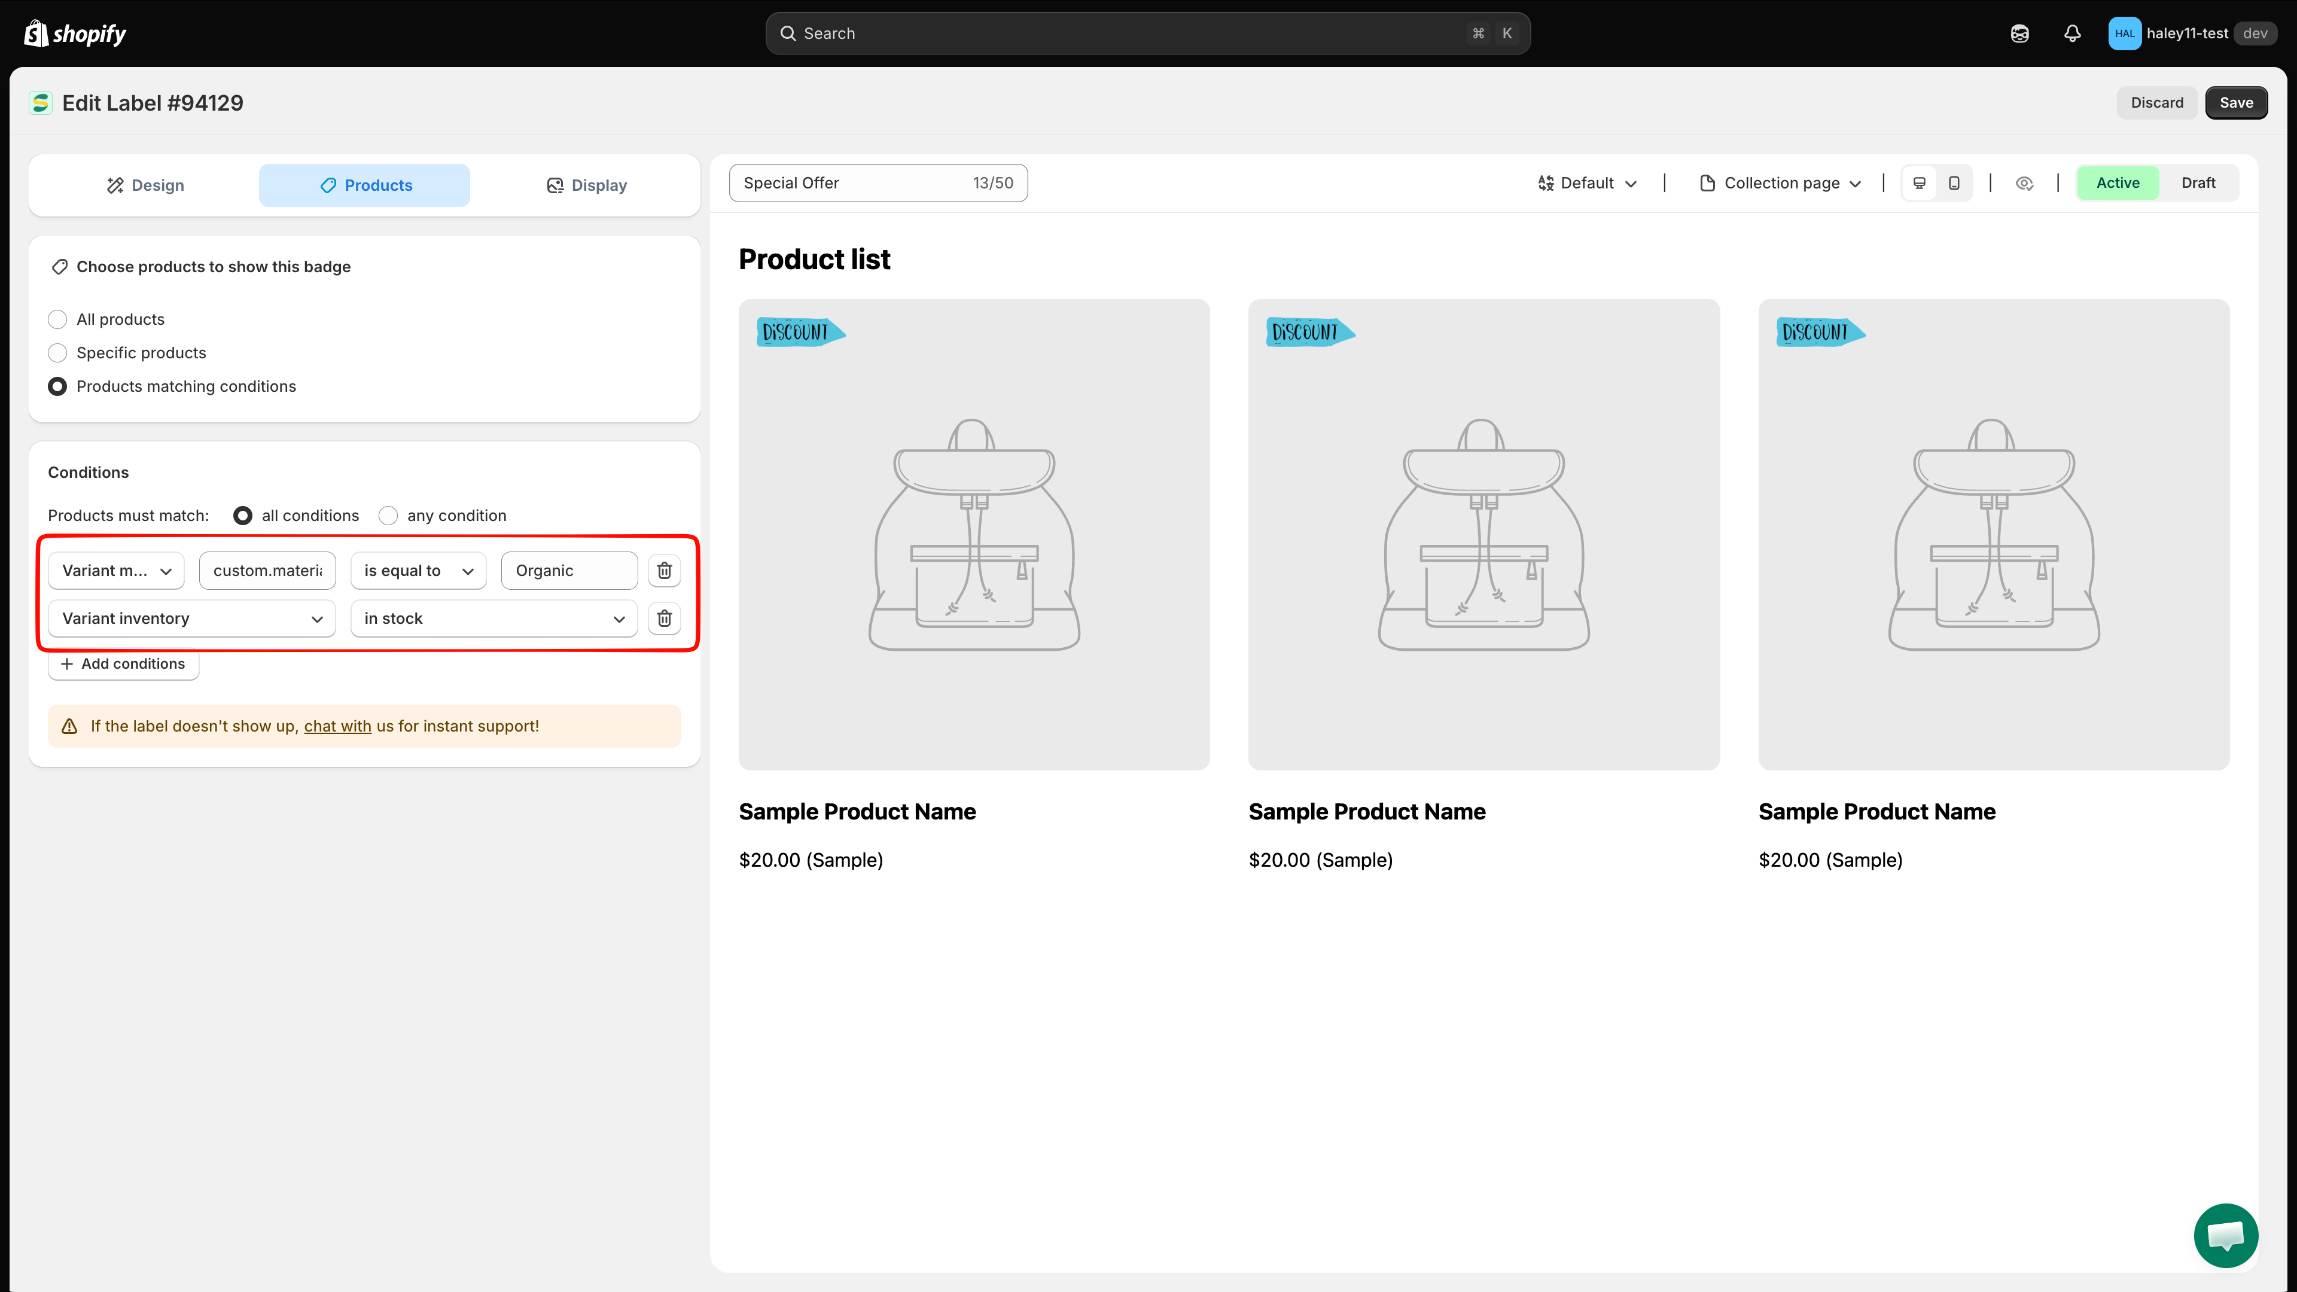Open the in stock dropdown
Screen dimensions: 2297x1292
coord(494,619)
